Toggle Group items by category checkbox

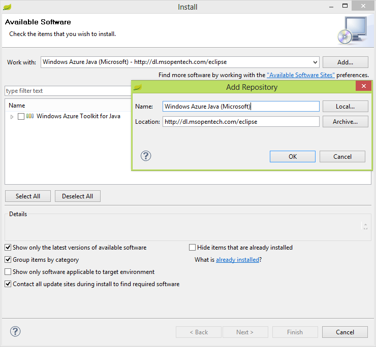[8, 259]
